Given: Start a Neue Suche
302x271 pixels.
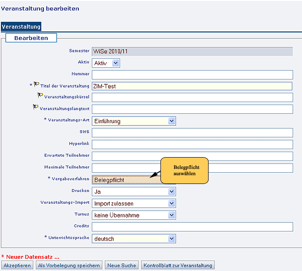Looking at the screenshot, I should [122, 265].
